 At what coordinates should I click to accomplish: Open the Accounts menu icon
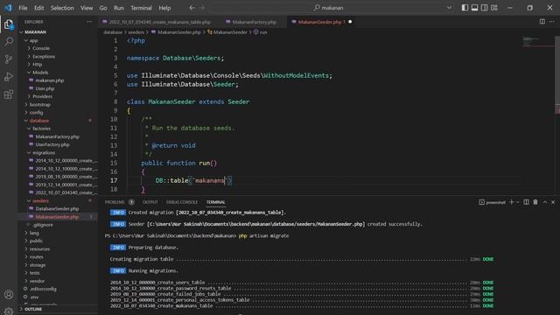(x=9, y=295)
